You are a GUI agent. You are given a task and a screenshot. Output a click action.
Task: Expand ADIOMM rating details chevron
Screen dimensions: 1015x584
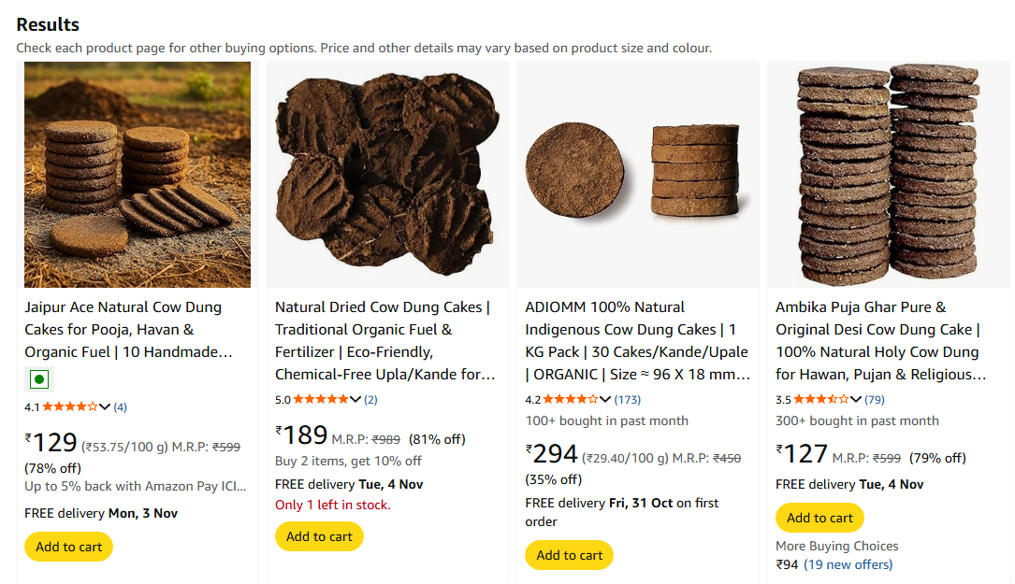click(x=606, y=399)
